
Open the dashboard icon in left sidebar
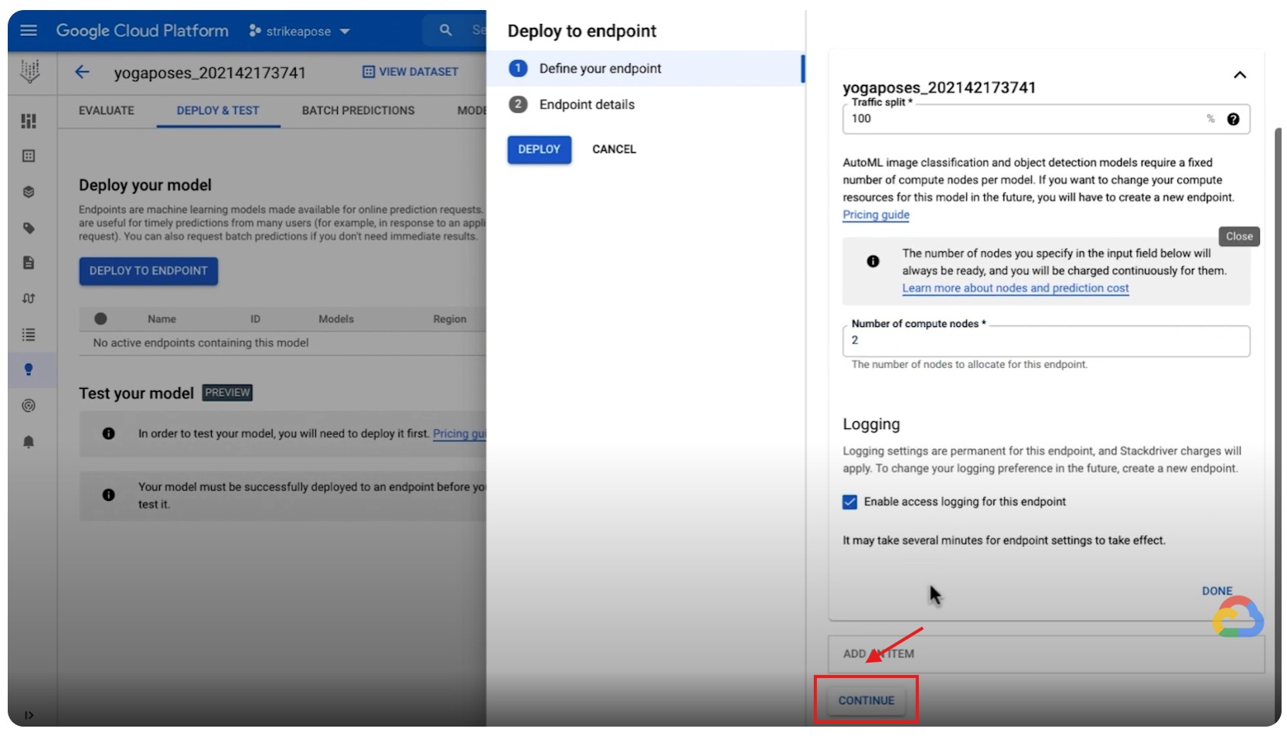point(29,121)
